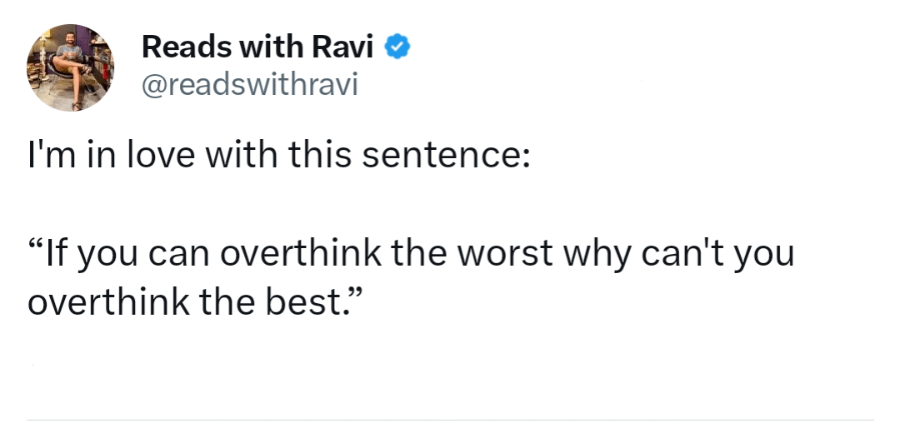Click the line "I'm in love with this sentence:"

pyautogui.click(x=278, y=156)
